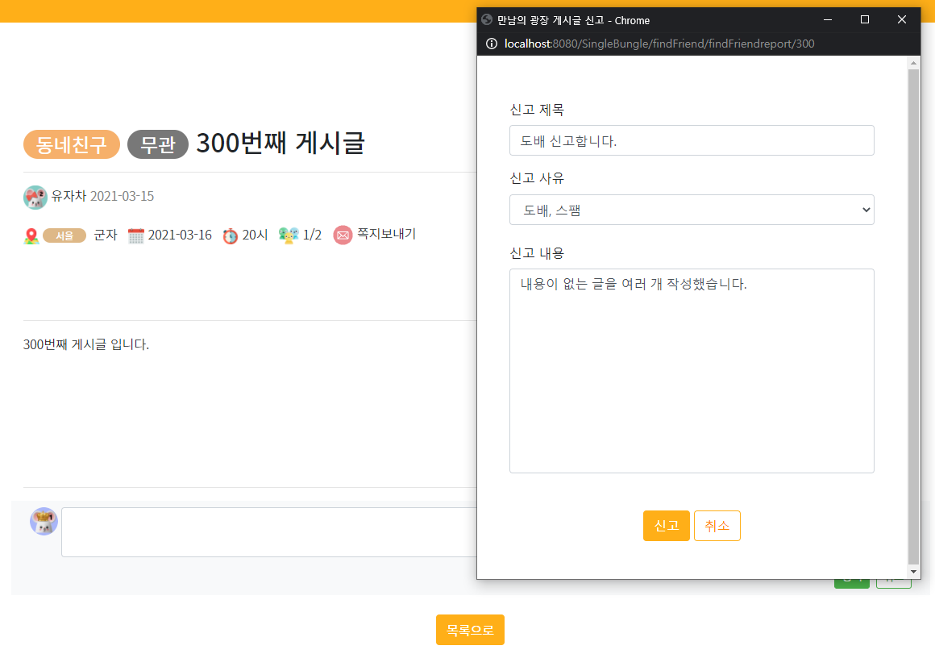The width and height of the screenshot is (935, 654).
Task: Submit the report with the 신고 button
Action: coord(666,525)
